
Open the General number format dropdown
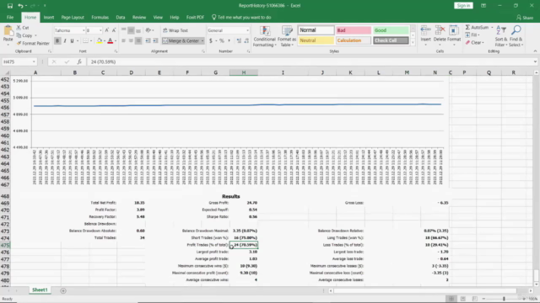point(247,30)
